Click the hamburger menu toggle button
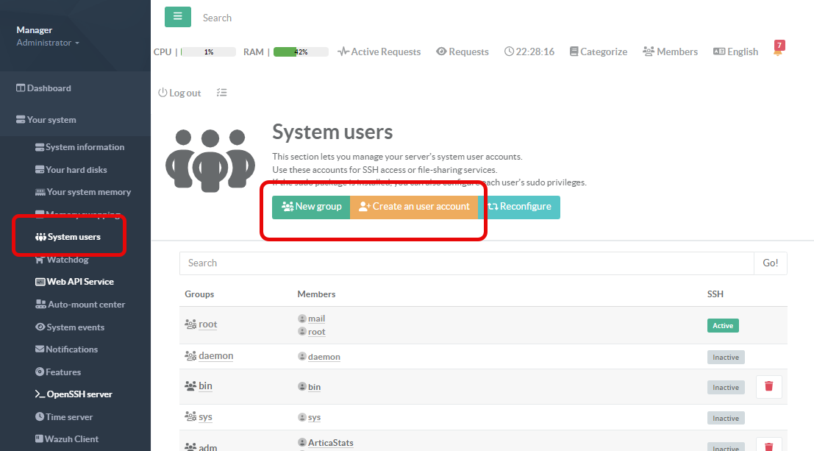Screen dimensions: 814x451 coord(177,17)
